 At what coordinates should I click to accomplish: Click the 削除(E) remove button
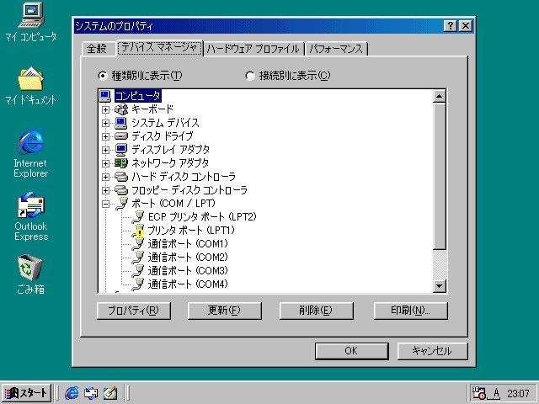pos(317,311)
